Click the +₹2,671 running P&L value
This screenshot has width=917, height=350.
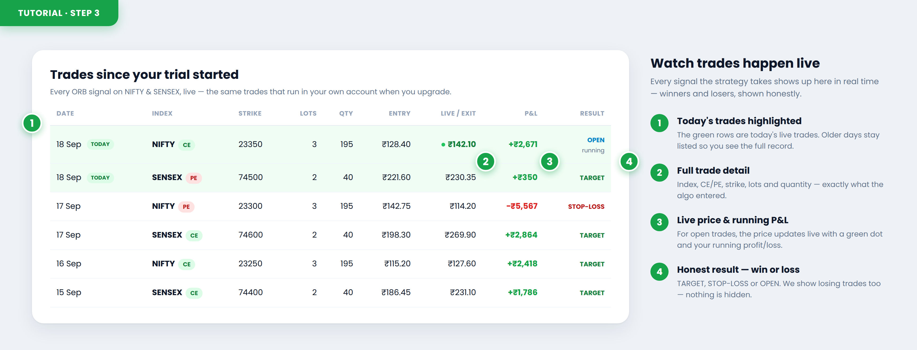click(523, 144)
